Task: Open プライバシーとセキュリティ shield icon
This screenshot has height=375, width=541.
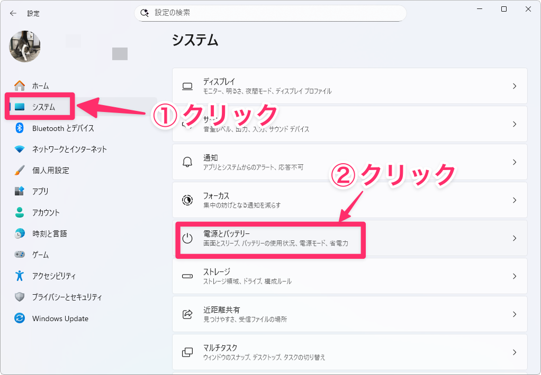Action: tap(20, 297)
